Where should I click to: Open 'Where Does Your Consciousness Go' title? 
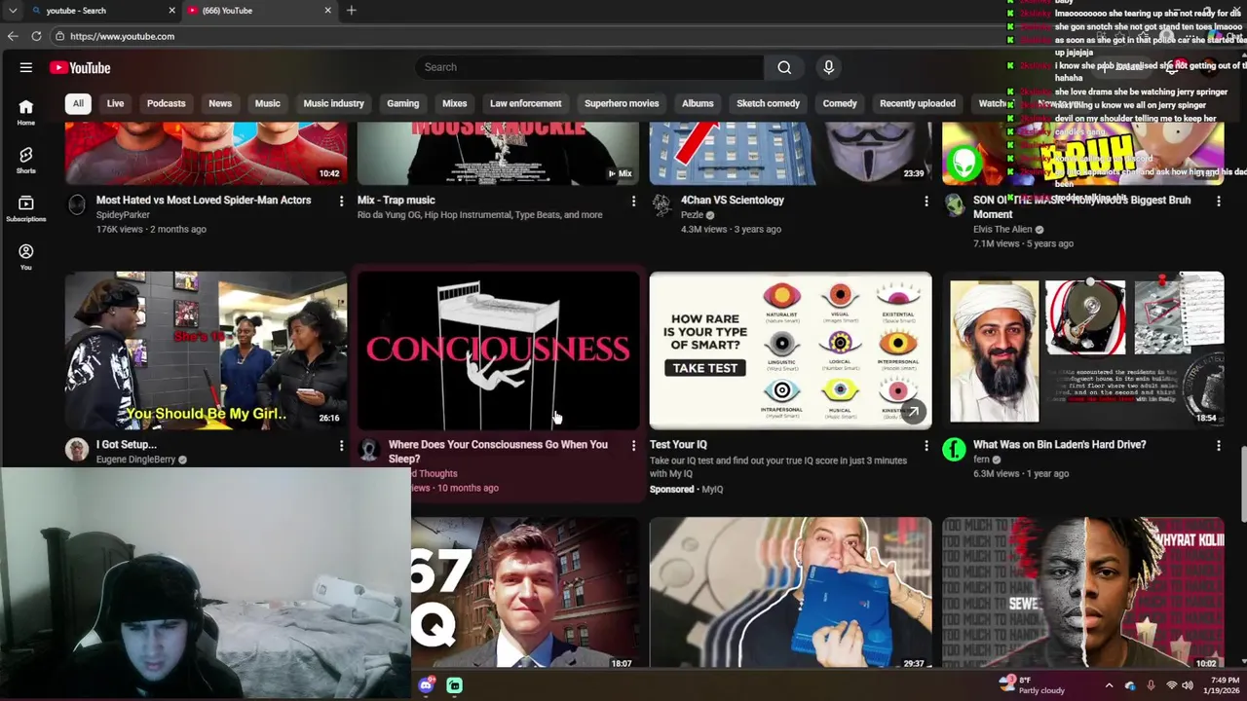click(498, 452)
